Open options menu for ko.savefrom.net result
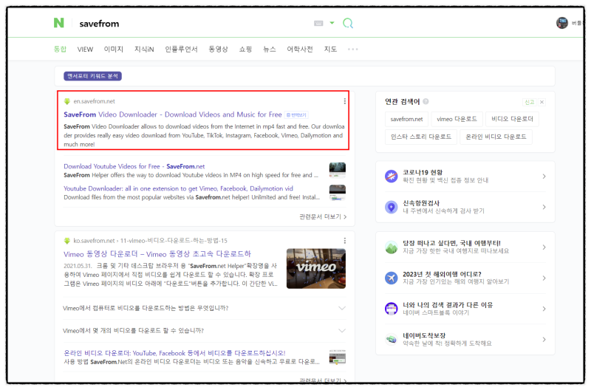Viewport: 591px width, 390px height. pos(344,240)
